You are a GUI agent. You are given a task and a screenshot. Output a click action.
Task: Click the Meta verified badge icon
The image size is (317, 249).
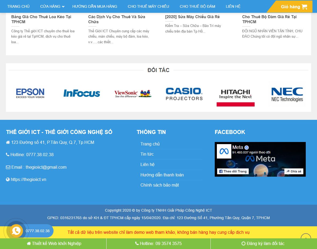tap(246, 148)
